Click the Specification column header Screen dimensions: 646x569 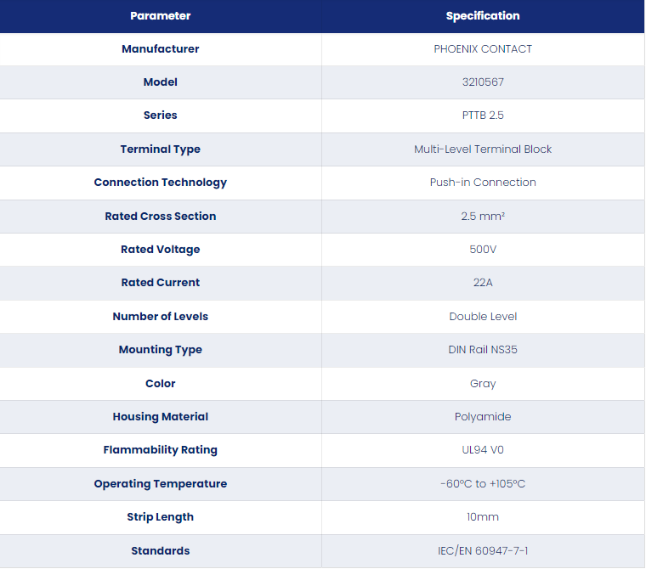(483, 15)
